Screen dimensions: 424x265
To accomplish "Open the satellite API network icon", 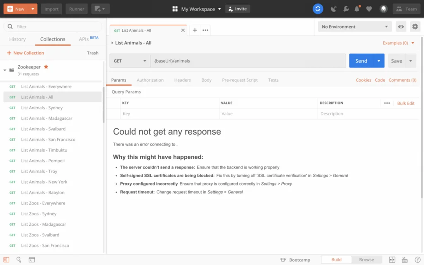I will 334,8.
